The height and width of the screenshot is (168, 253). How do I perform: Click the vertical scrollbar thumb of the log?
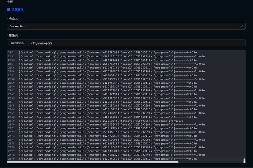pyautogui.click(x=245, y=160)
